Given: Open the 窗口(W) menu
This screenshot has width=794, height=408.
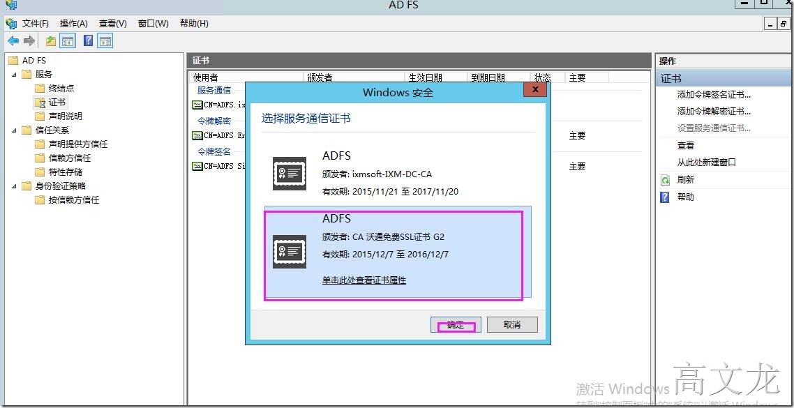Looking at the screenshot, I should [153, 23].
